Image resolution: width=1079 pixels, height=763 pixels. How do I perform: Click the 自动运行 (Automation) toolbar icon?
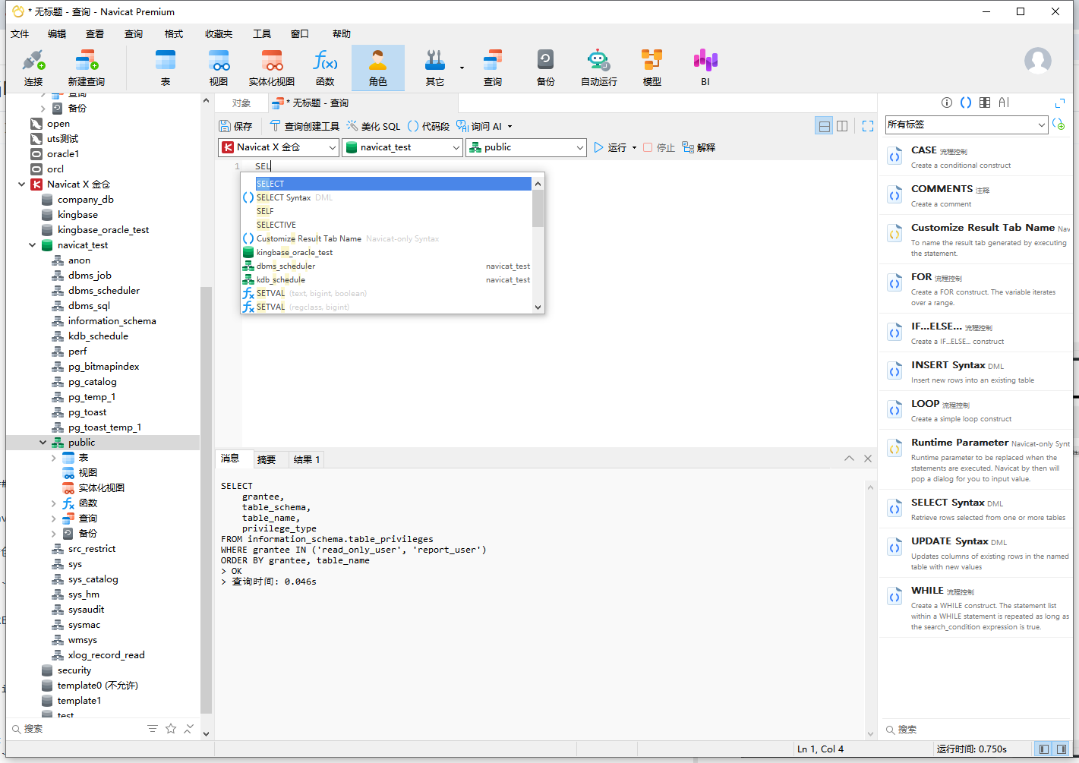pos(599,68)
